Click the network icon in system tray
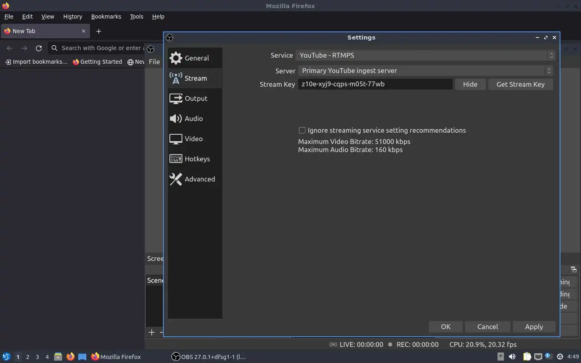The height and width of the screenshot is (363, 581). coord(538,357)
